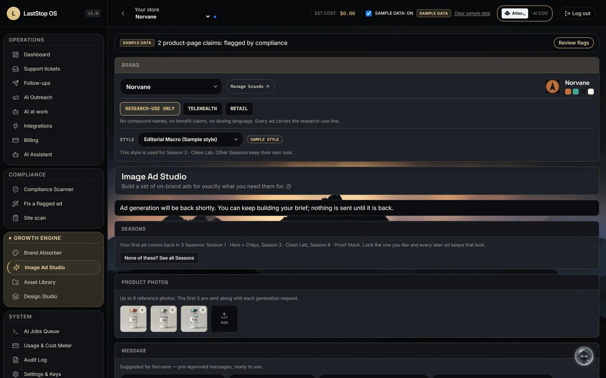Screen dimensions: 606x378
Task: Open the Norvane brand dropdown
Action: coord(171,87)
